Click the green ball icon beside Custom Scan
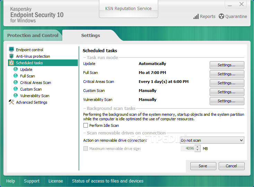 (x=16, y=89)
